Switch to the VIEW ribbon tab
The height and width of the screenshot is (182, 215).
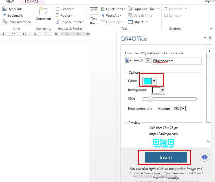point(10,2)
